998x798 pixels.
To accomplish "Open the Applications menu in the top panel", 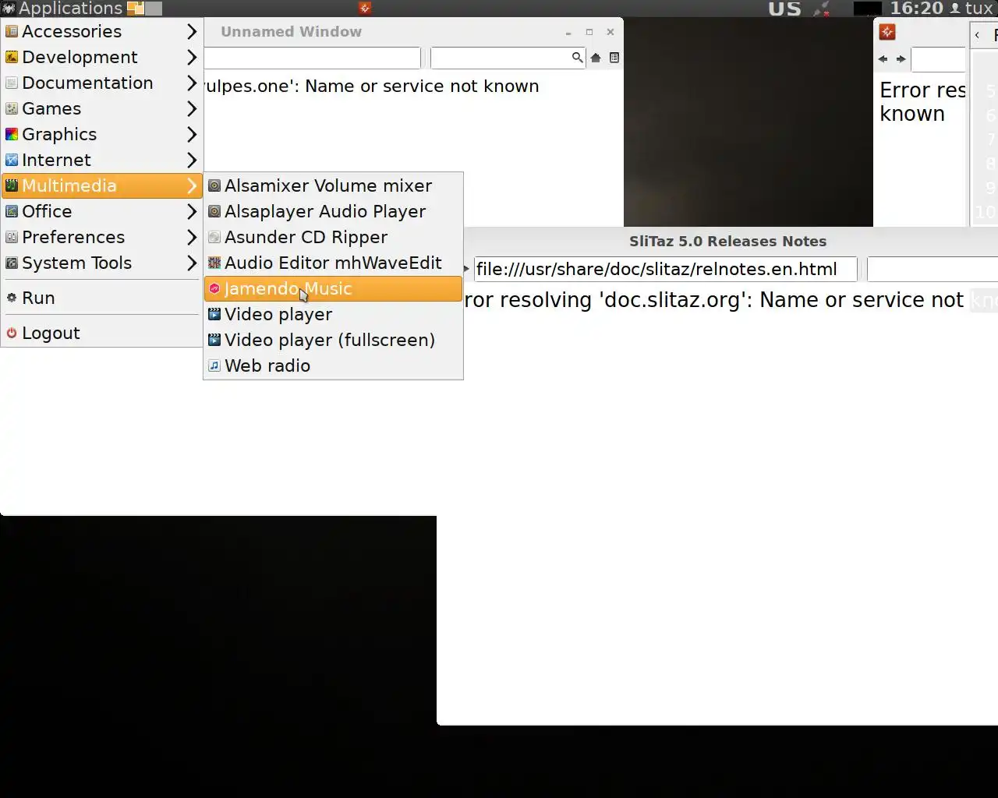I will tap(62, 9).
